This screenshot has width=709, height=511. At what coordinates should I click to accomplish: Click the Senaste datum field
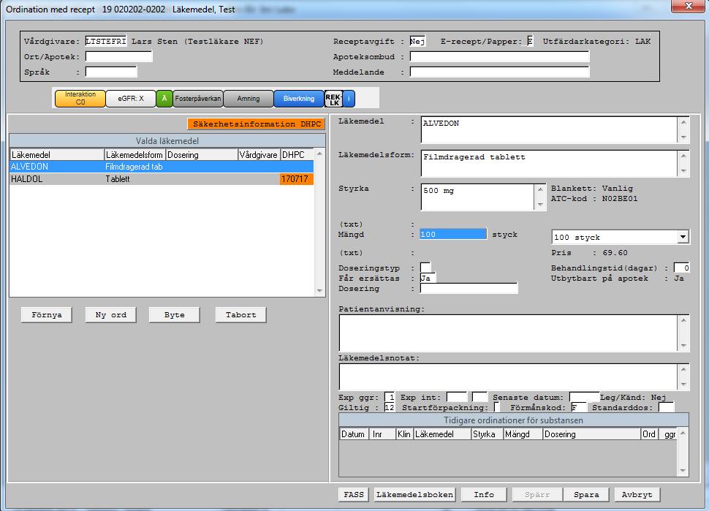coord(584,398)
